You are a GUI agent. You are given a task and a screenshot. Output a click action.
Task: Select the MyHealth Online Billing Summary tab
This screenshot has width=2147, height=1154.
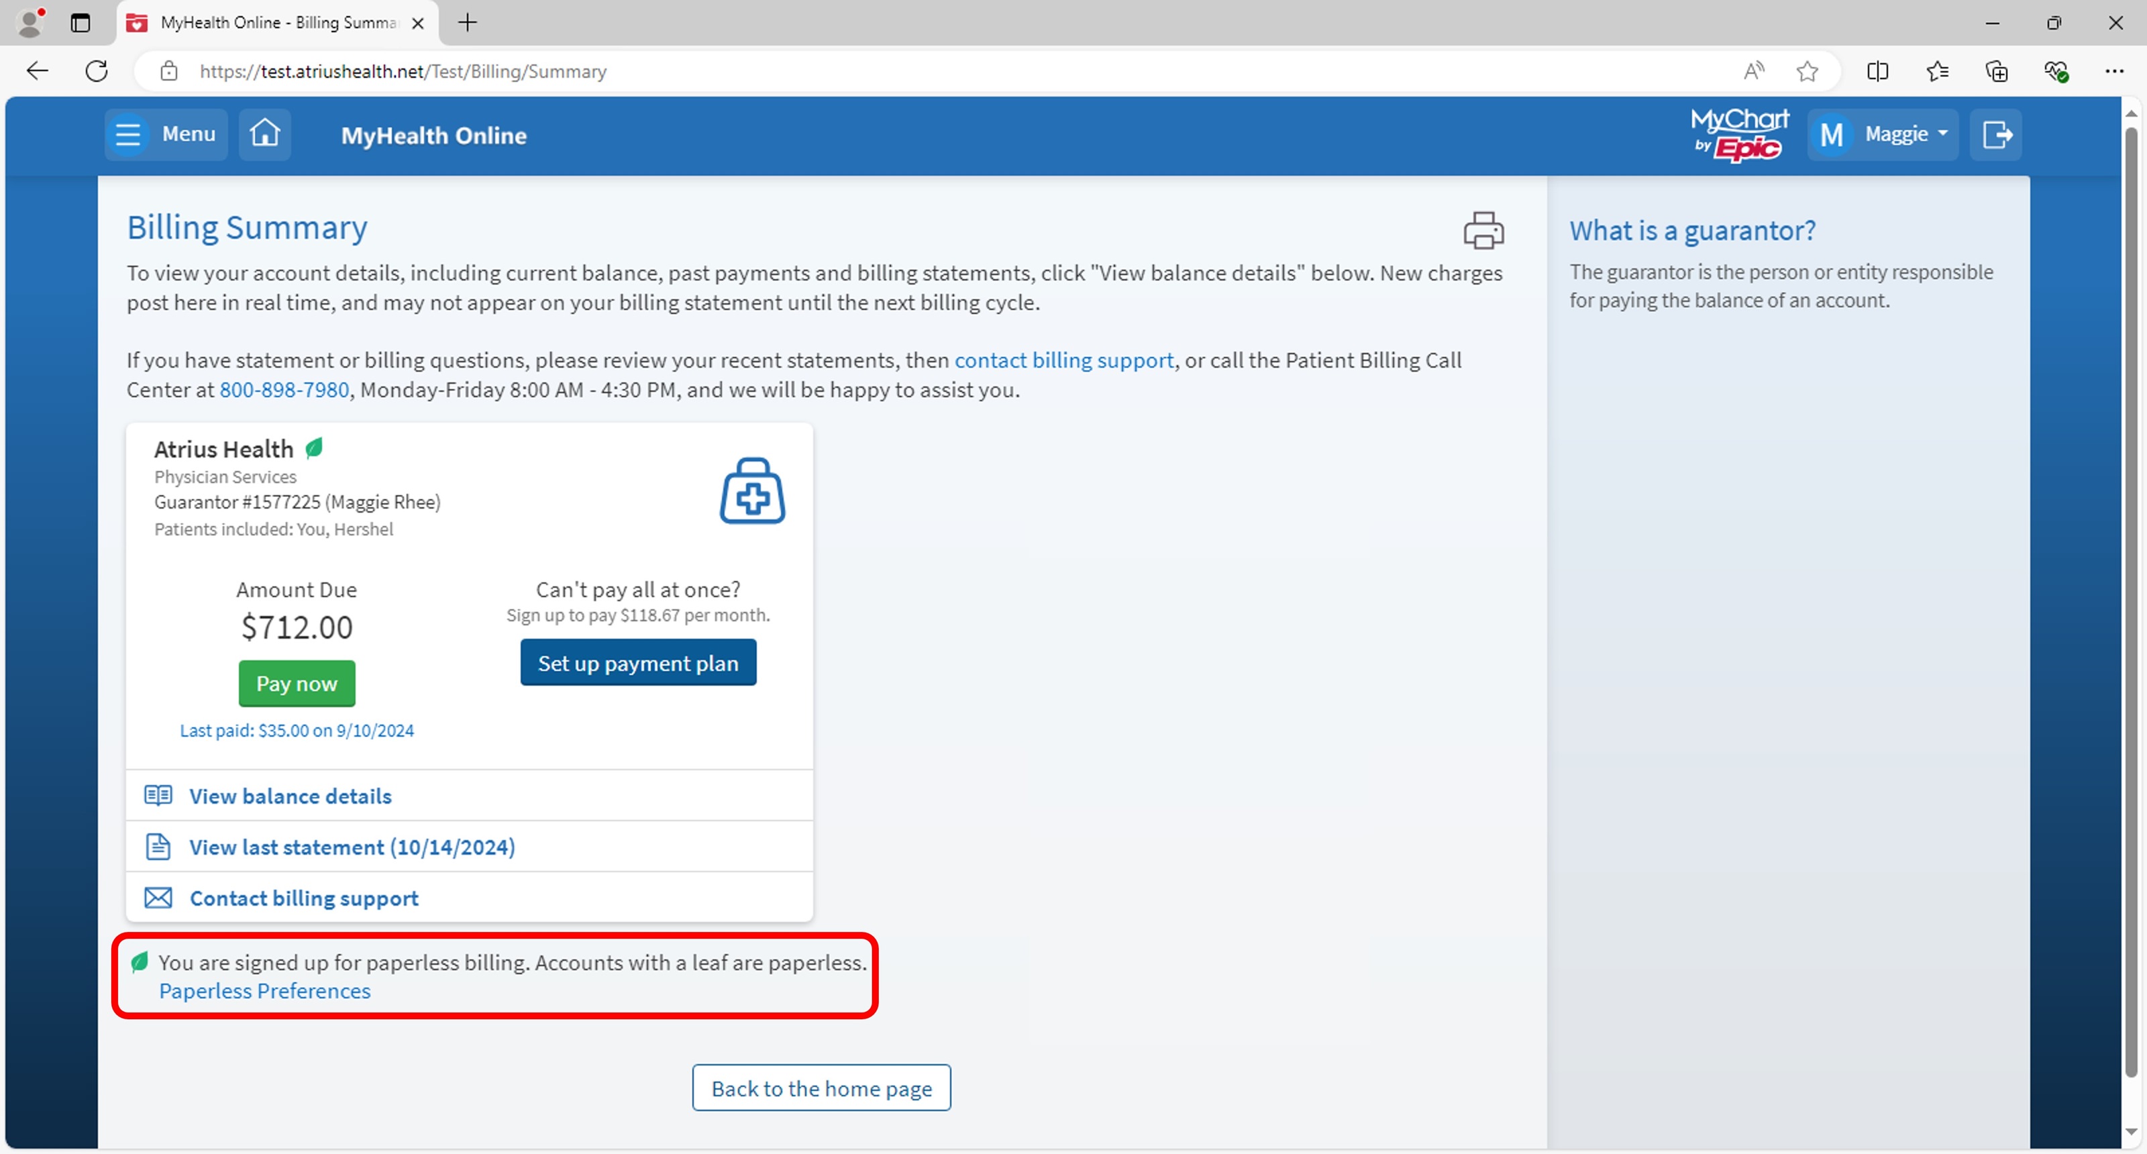click(278, 23)
